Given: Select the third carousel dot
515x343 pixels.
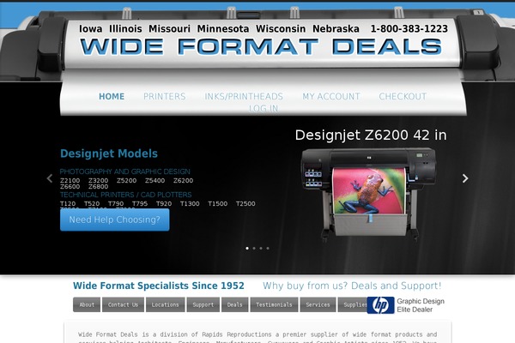Looking at the screenshot, I should tap(261, 248).
